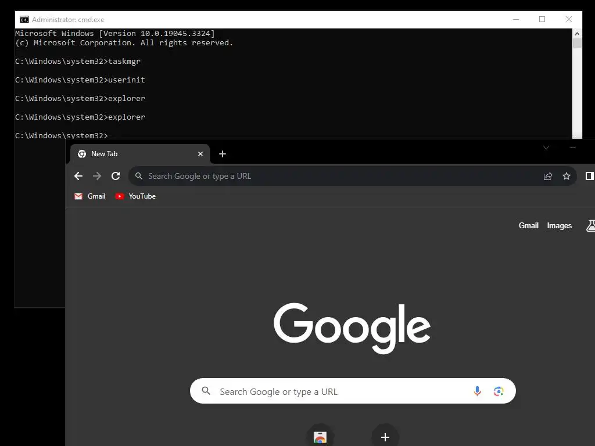Screen dimensions: 595x446
Task: Click scroll up arrow in cmd window
Action: [577, 34]
